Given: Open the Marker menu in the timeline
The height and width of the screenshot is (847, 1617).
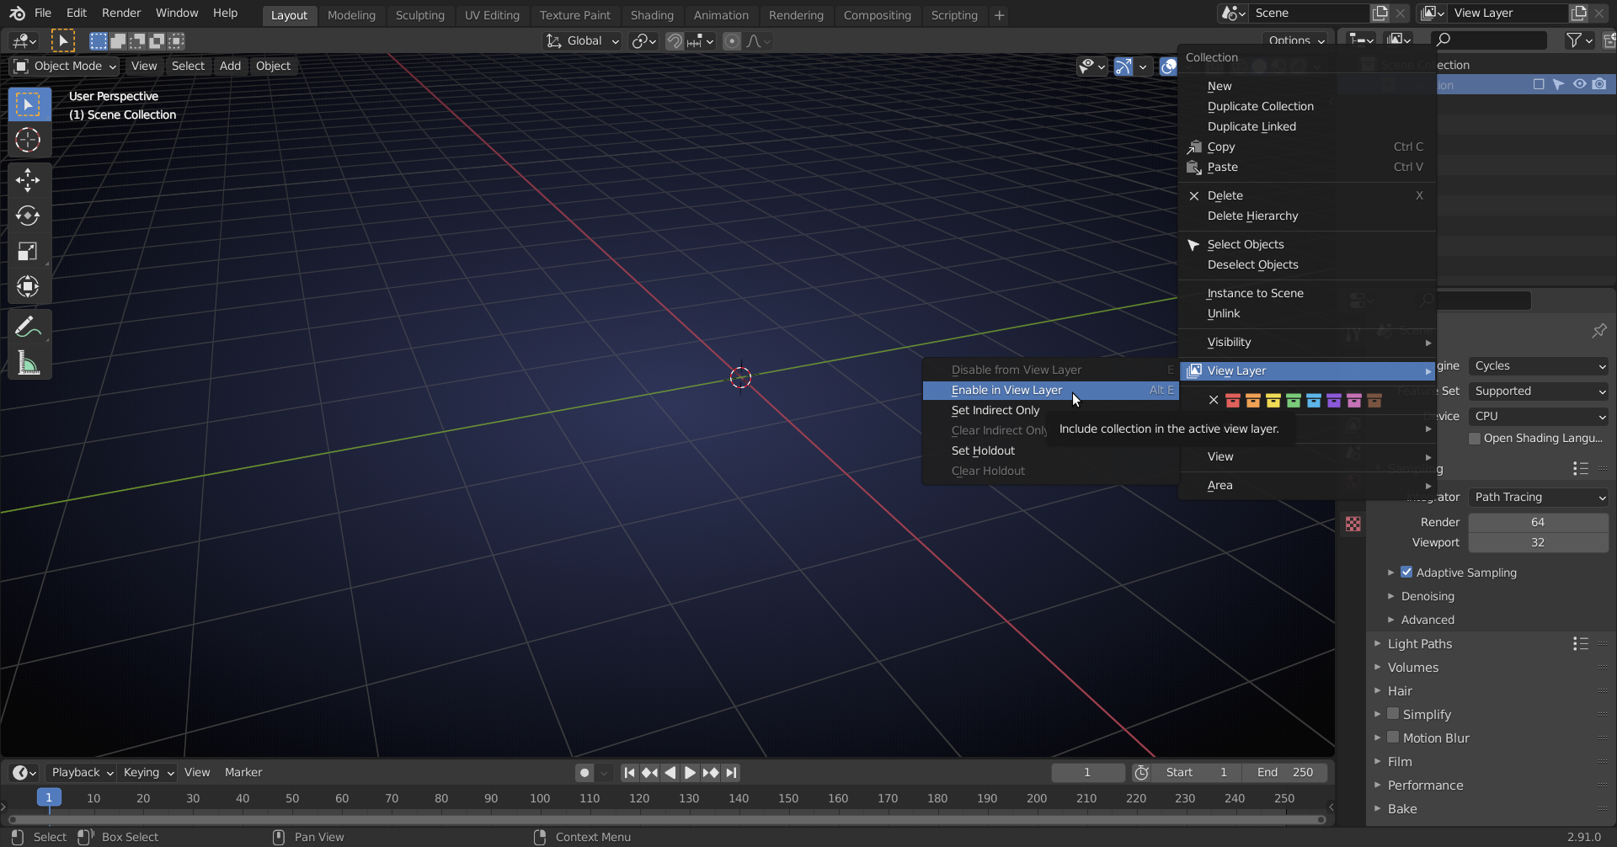Looking at the screenshot, I should tap(243, 773).
